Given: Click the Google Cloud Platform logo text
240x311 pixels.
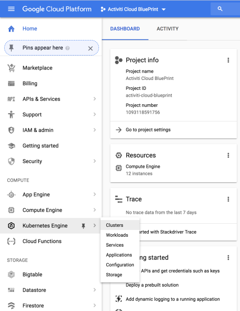Looking at the screenshot, I should 57,9.
